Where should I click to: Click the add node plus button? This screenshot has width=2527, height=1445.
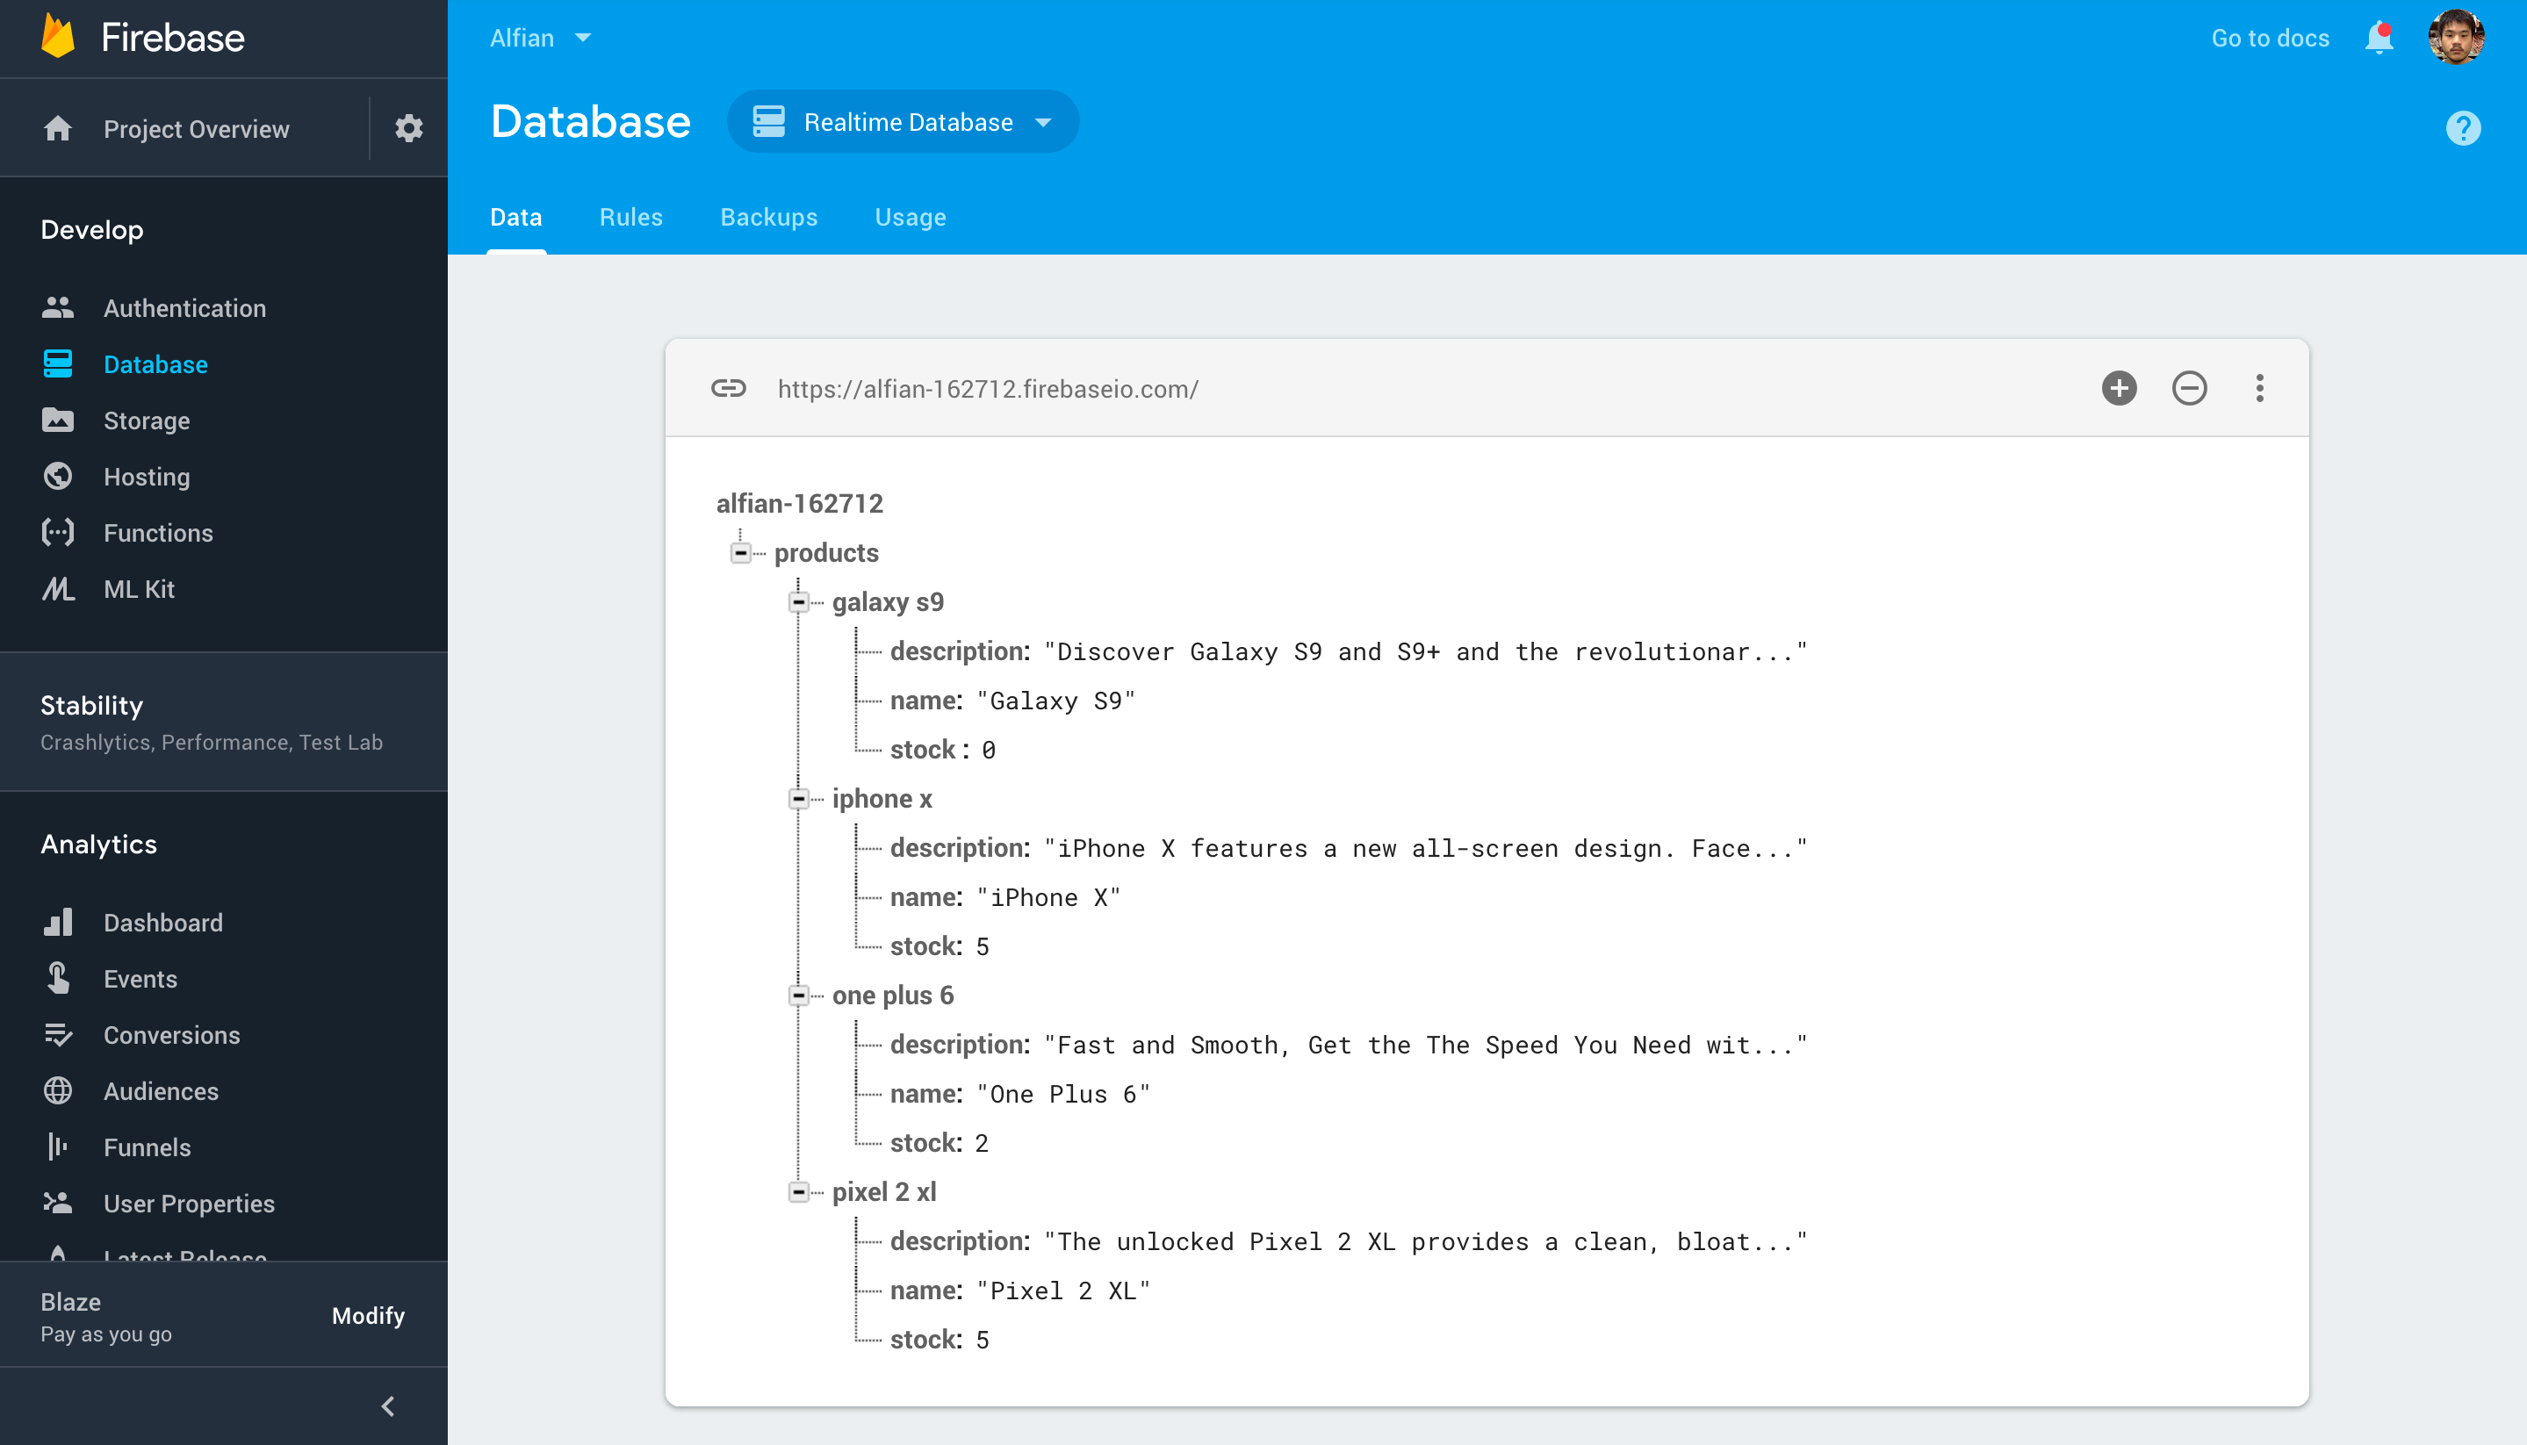click(x=2119, y=389)
